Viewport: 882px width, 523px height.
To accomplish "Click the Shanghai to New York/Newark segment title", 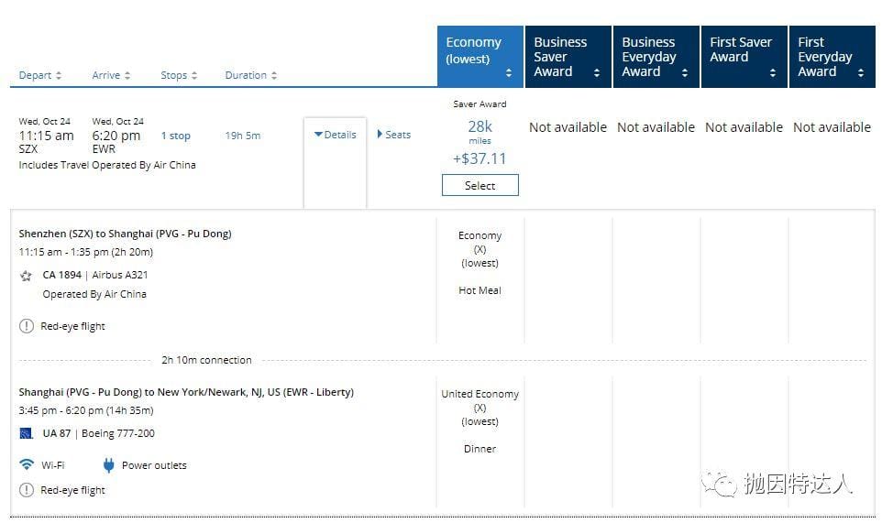I will 186,392.
